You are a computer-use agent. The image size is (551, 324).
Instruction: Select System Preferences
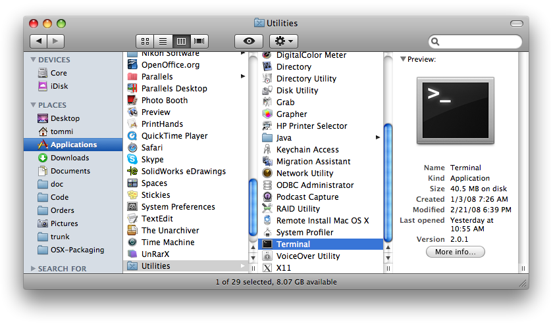[x=186, y=207]
